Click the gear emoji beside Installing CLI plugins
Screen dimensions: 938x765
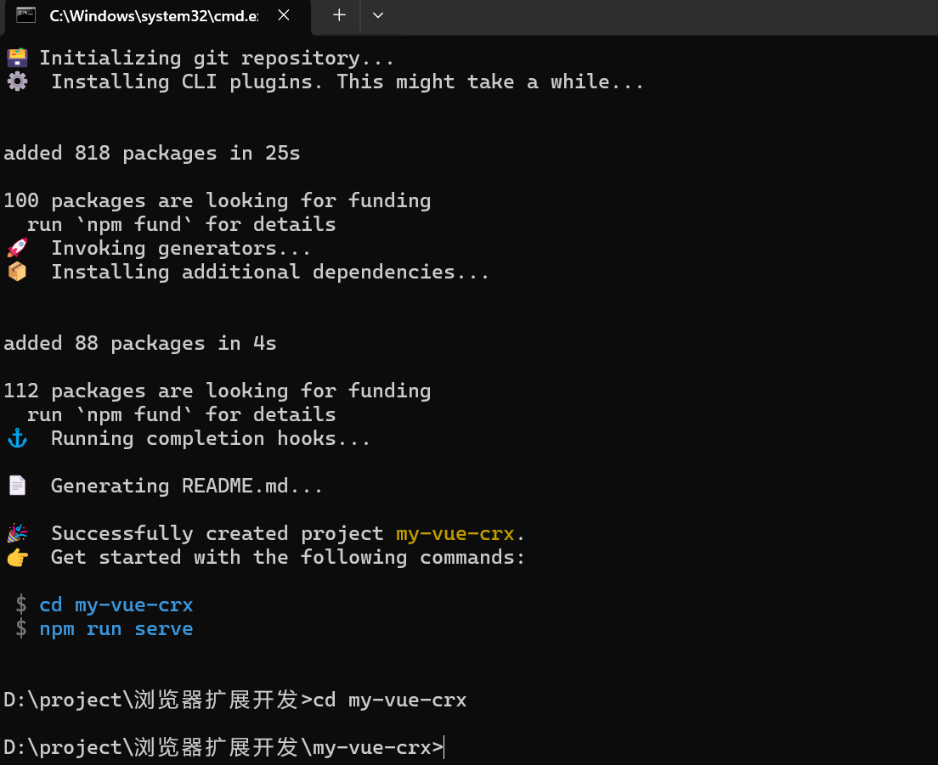point(17,82)
